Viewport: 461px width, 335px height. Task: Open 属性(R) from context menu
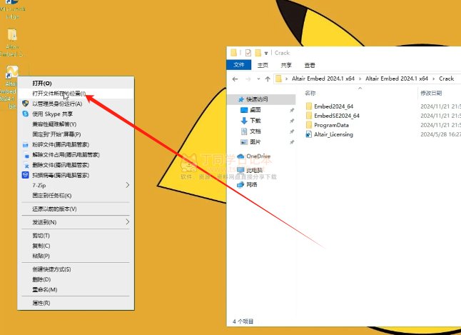(41, 303)
